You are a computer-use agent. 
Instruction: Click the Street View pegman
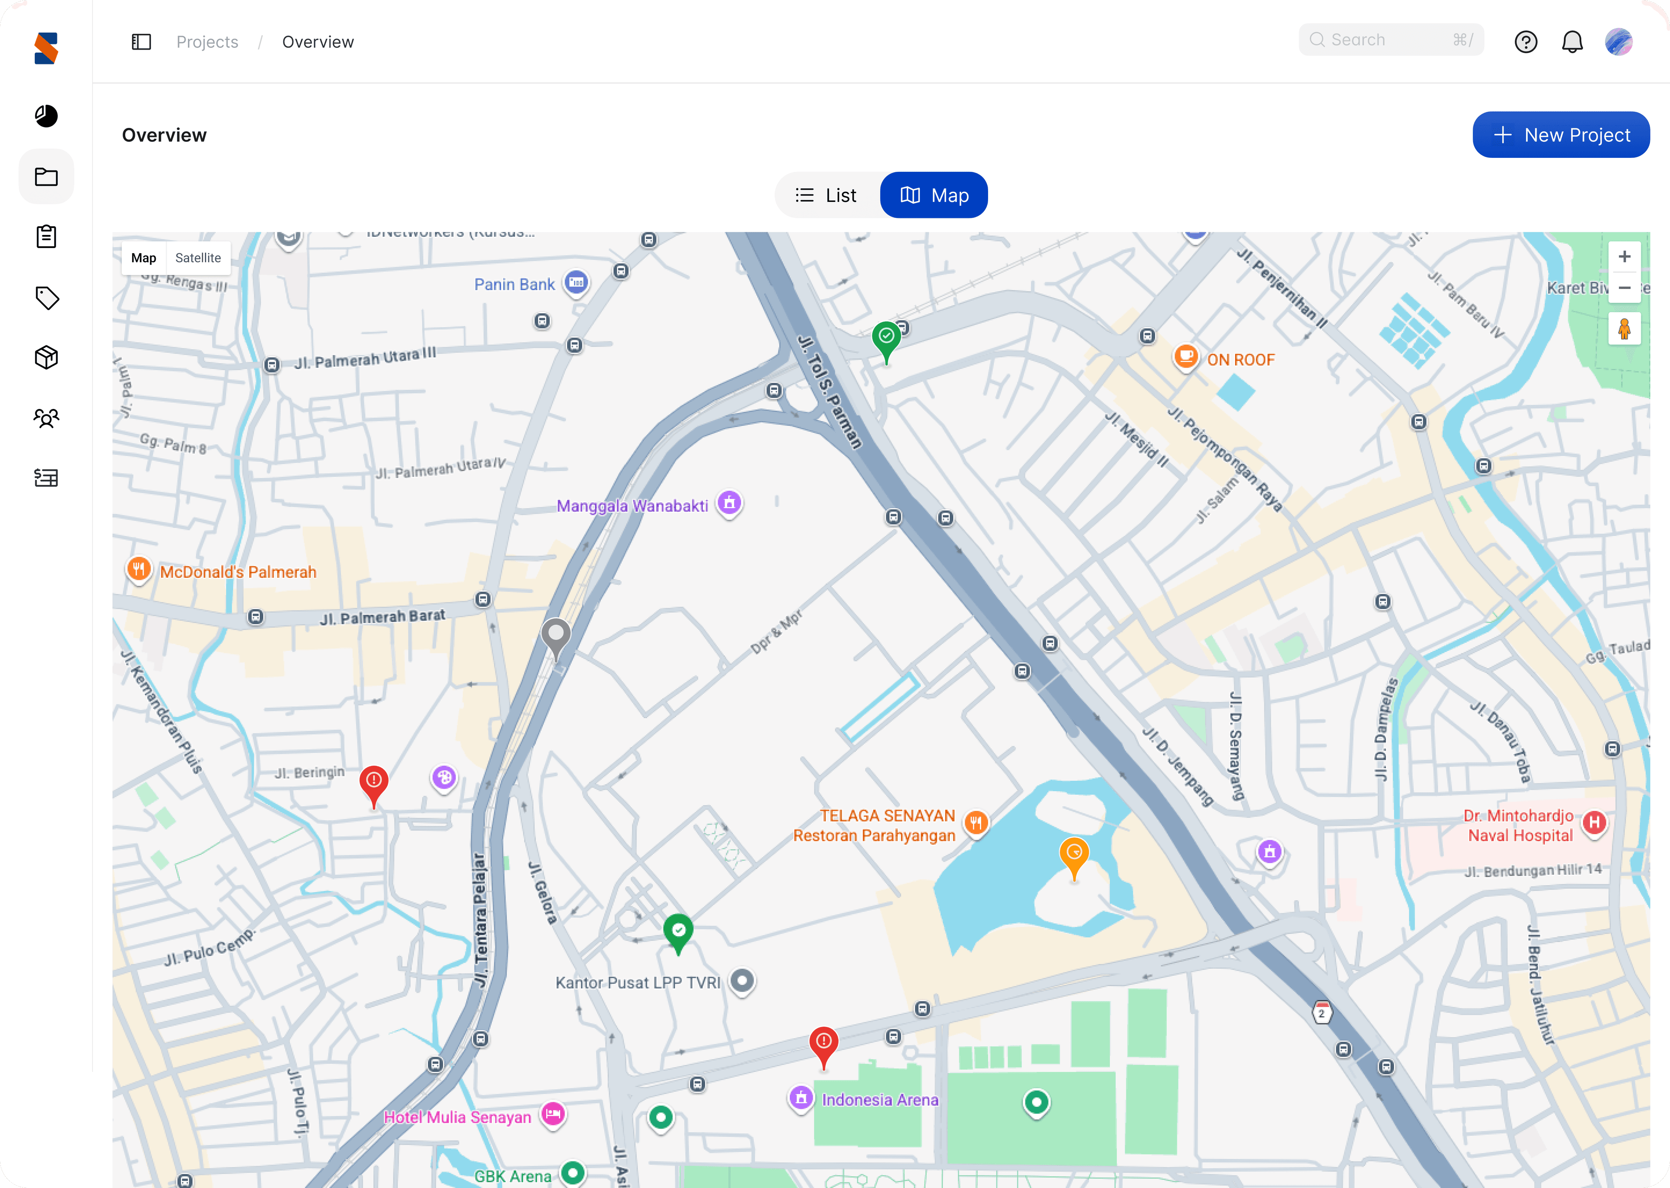tap(1624, 328)
